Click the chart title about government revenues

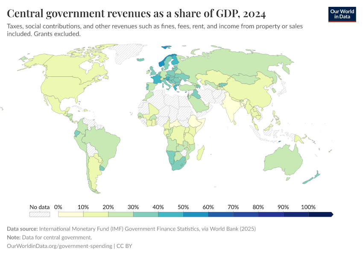[x=136, y=14]
